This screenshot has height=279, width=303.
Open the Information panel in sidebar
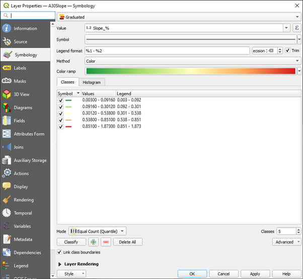pos(25,28)
